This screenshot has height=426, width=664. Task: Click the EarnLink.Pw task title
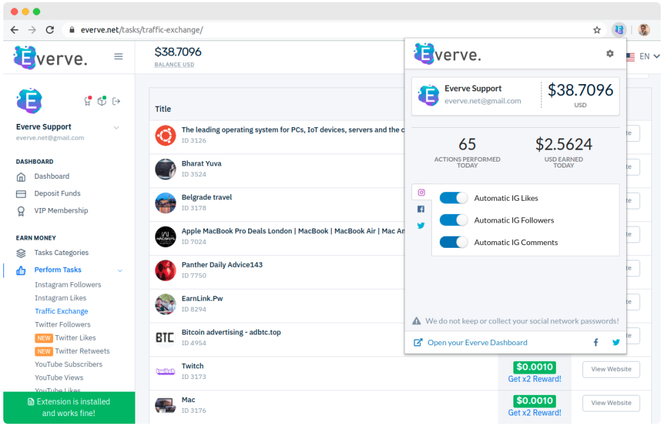point(202,298)
